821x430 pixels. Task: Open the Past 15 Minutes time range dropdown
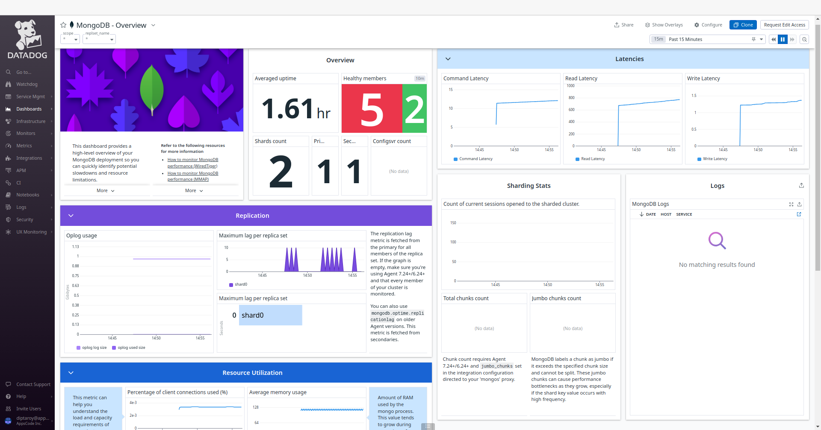coord(762,39)
